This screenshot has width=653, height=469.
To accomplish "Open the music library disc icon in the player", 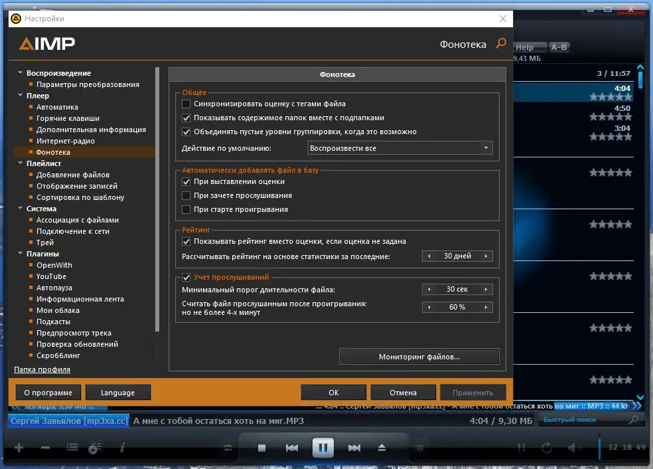I will coord(96,448).
